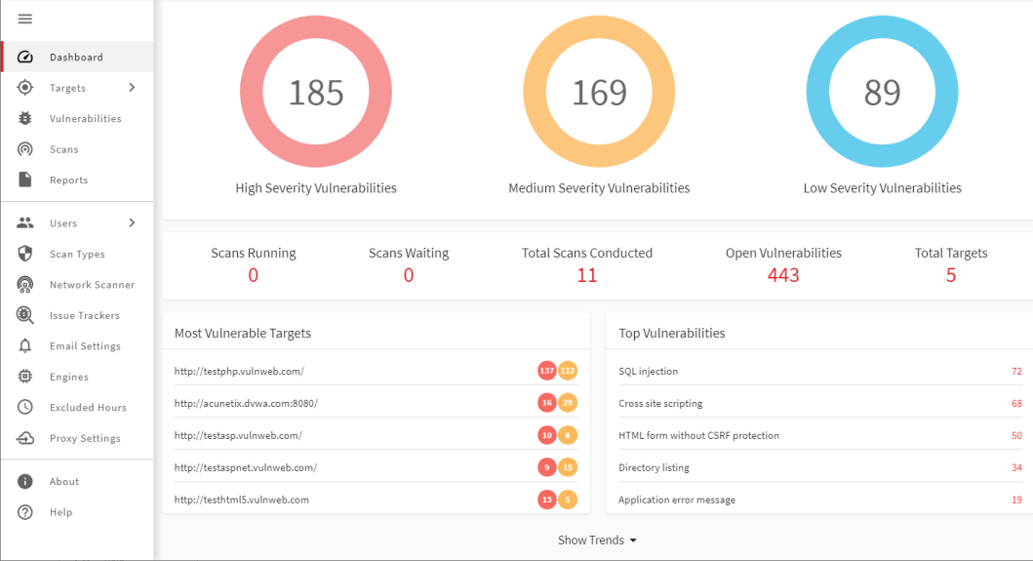Click the Email Settings bell icon
The height and width of the screenshot is (561, 1033).
(x=25, y=346)
